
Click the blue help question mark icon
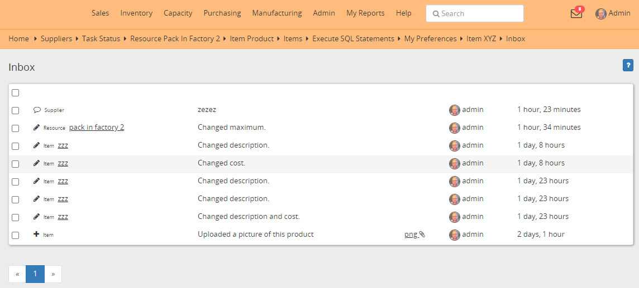pos(628,66)
